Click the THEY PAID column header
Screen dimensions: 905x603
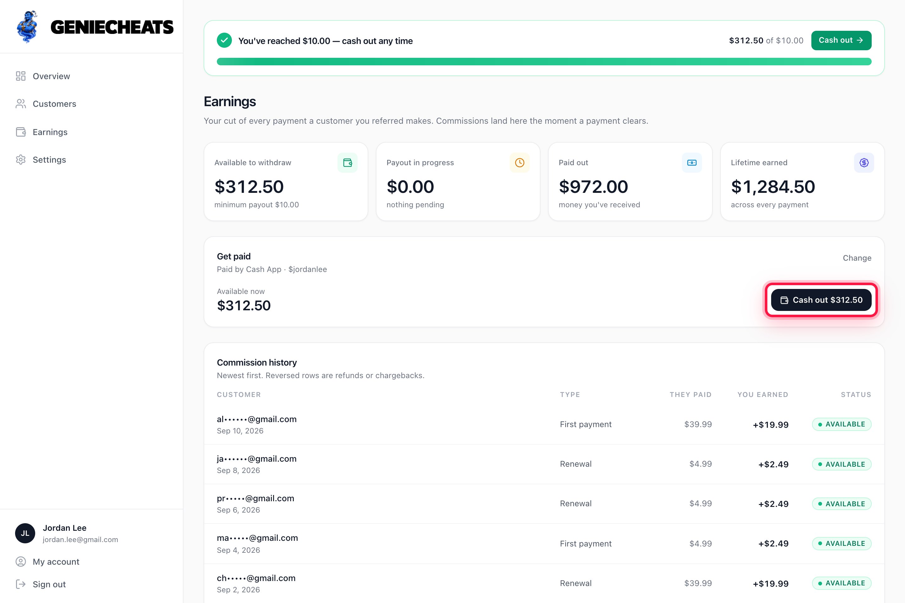691,394
